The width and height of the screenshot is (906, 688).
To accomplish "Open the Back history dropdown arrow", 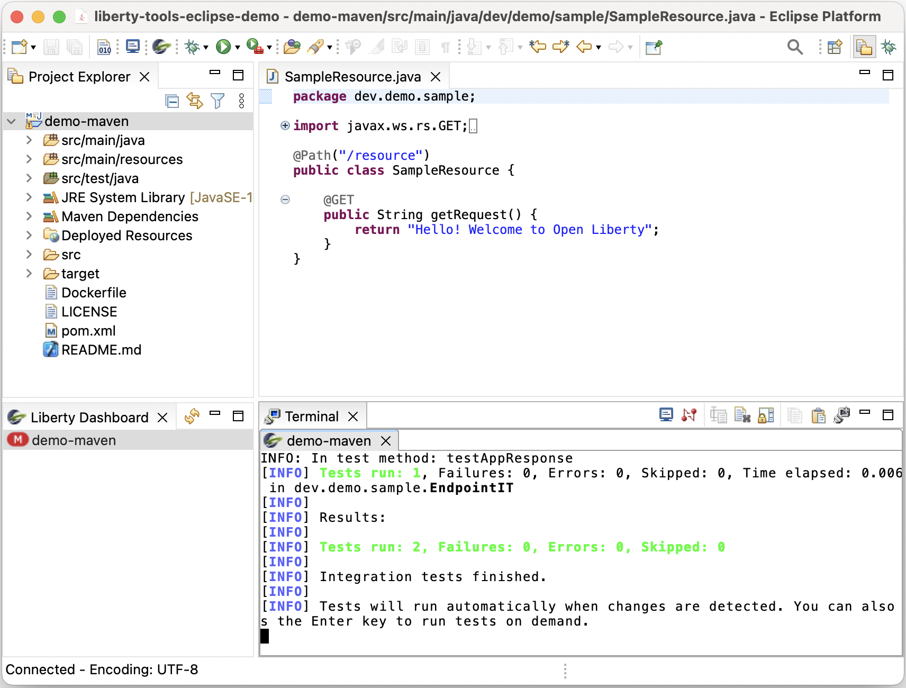I will pos(599,48).
